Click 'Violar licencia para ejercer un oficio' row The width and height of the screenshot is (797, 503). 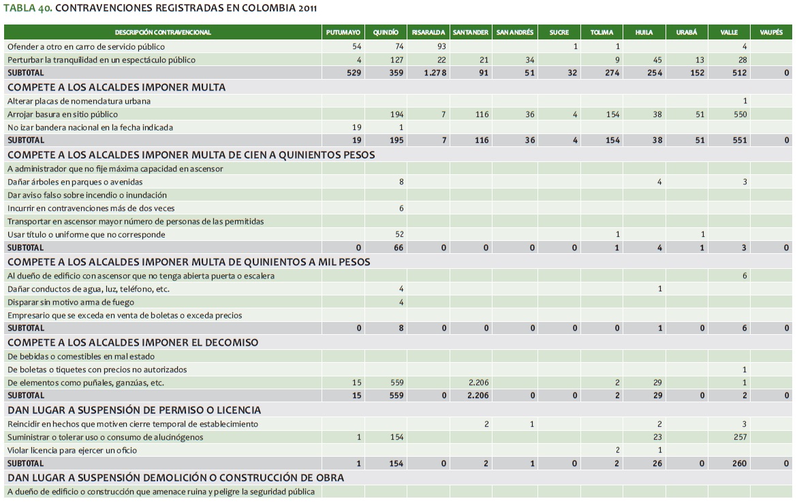click(x=72, y=450)
